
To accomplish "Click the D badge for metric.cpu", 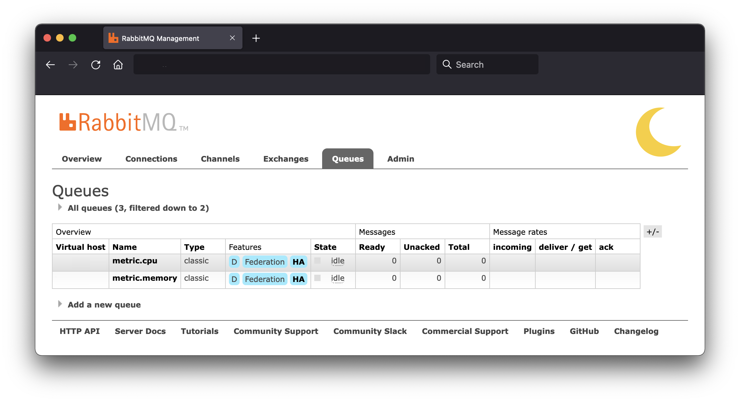I will click(234, 262).
